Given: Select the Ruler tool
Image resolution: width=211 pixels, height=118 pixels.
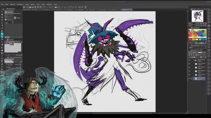Looking at the screenshot, I should coord(2,61).
